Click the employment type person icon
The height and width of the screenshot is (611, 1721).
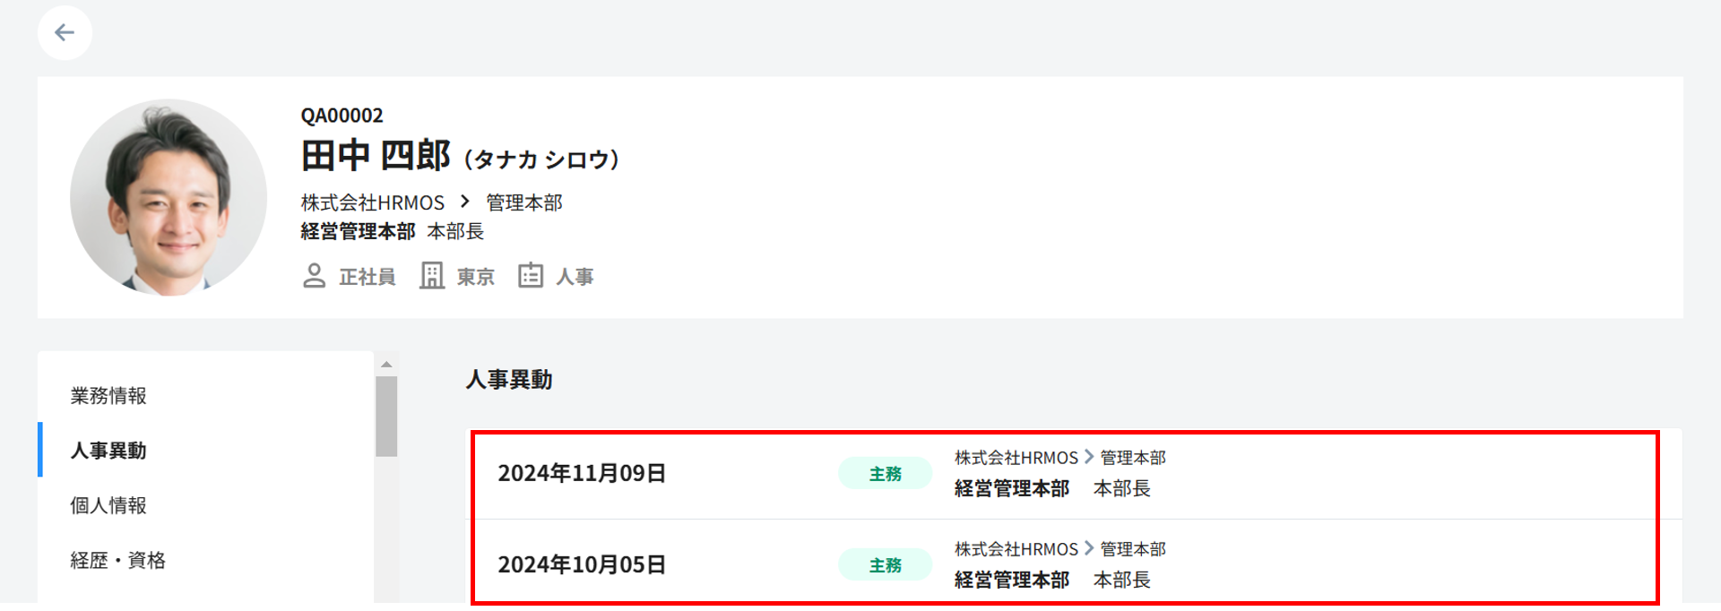pyautogui.click(x=314, y=276)
